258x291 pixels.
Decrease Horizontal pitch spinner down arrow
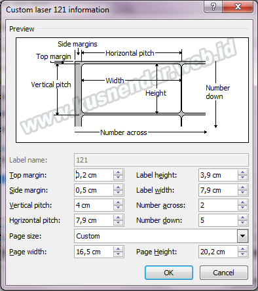point(119,223)
